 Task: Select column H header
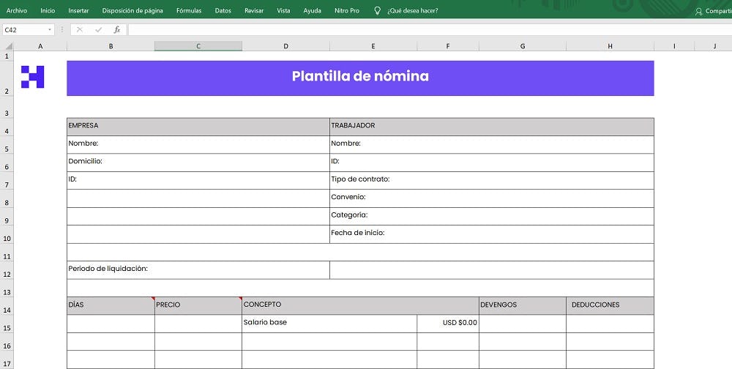pyautogui.click(x=610, y=46)
